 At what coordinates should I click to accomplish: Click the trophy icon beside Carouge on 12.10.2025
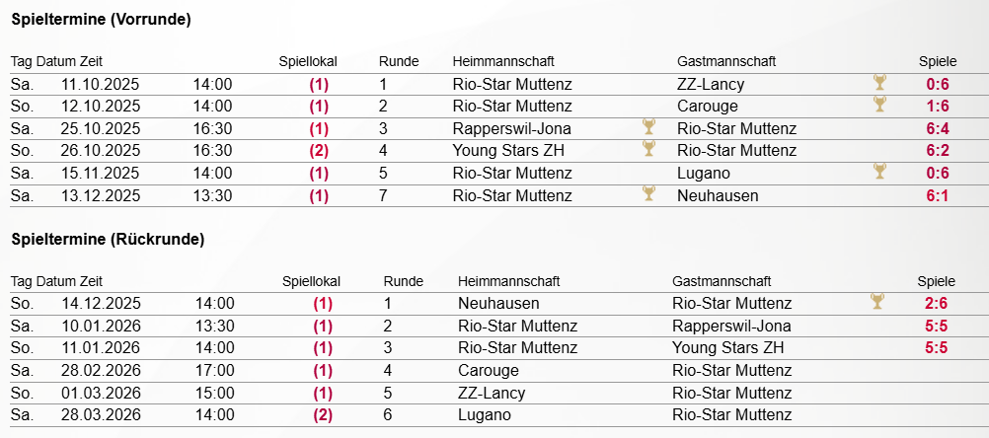coord(880,105)
